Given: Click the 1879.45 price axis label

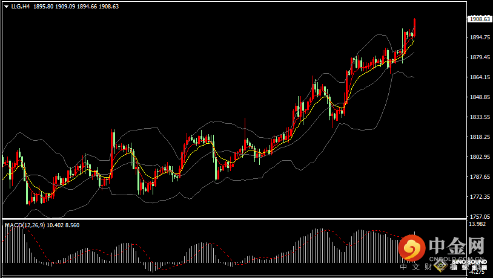Looking at the screenshot, I should pos(479,57).
